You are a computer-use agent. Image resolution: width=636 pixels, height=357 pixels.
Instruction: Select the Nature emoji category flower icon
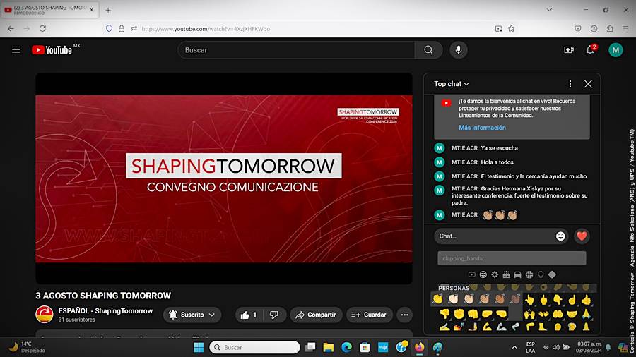pos(495,274)
